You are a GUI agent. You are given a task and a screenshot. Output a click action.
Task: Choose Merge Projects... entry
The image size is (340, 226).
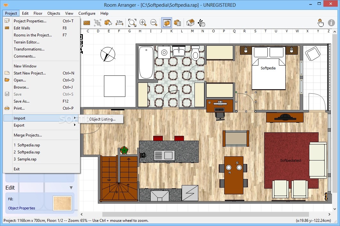click(x=42, y=135)
